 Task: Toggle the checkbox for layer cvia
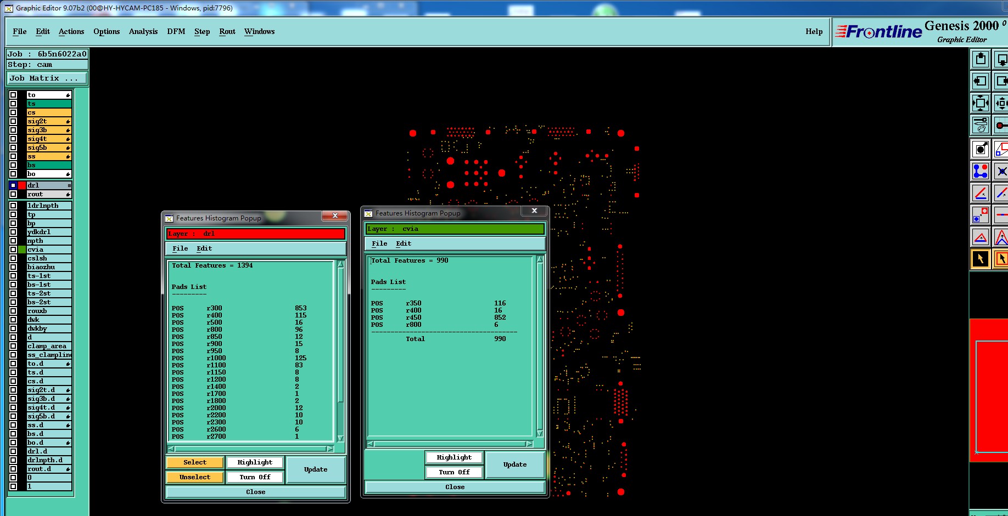pyautogui.click(x=13, y=250)
